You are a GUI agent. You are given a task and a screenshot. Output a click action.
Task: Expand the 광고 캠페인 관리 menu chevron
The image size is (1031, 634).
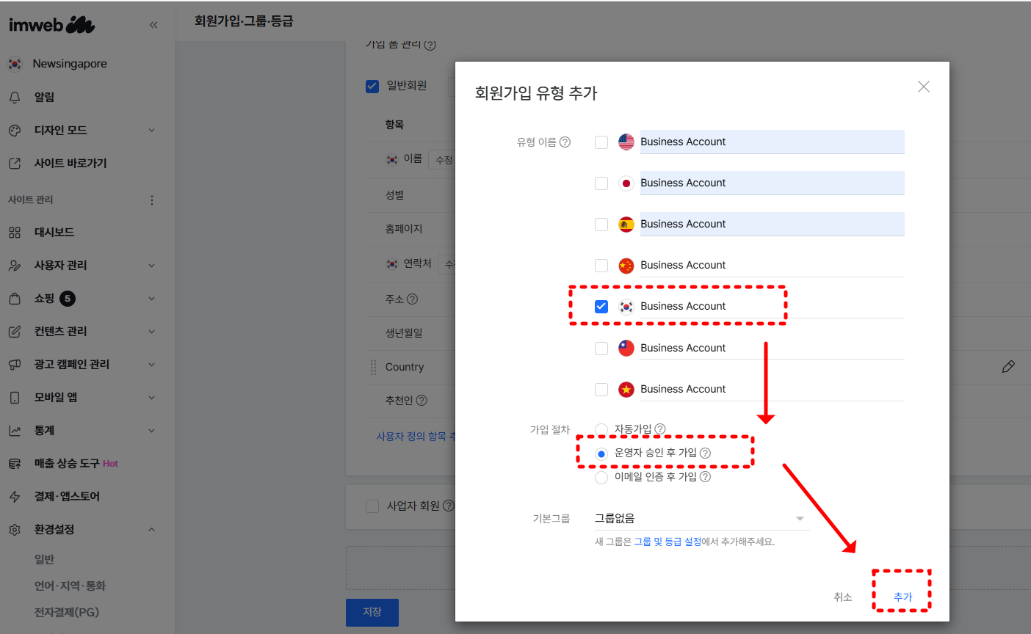(152, 364)
